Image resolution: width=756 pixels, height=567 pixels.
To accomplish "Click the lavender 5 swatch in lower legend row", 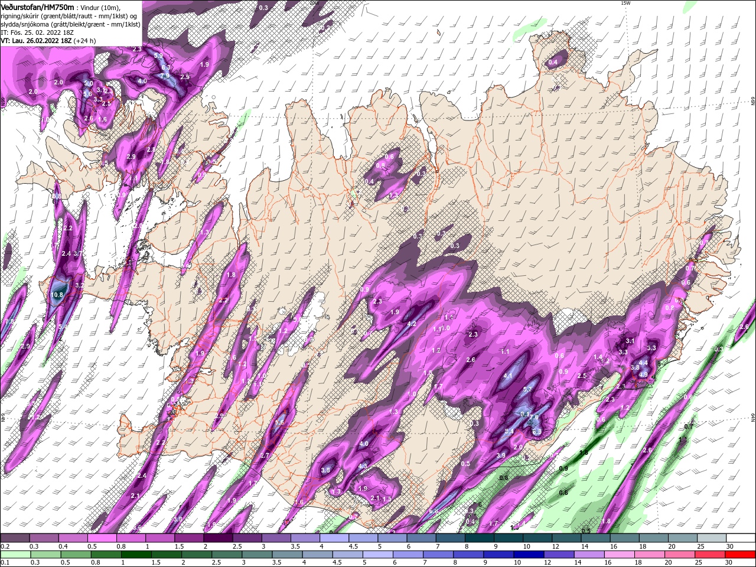I will [377, 555].
